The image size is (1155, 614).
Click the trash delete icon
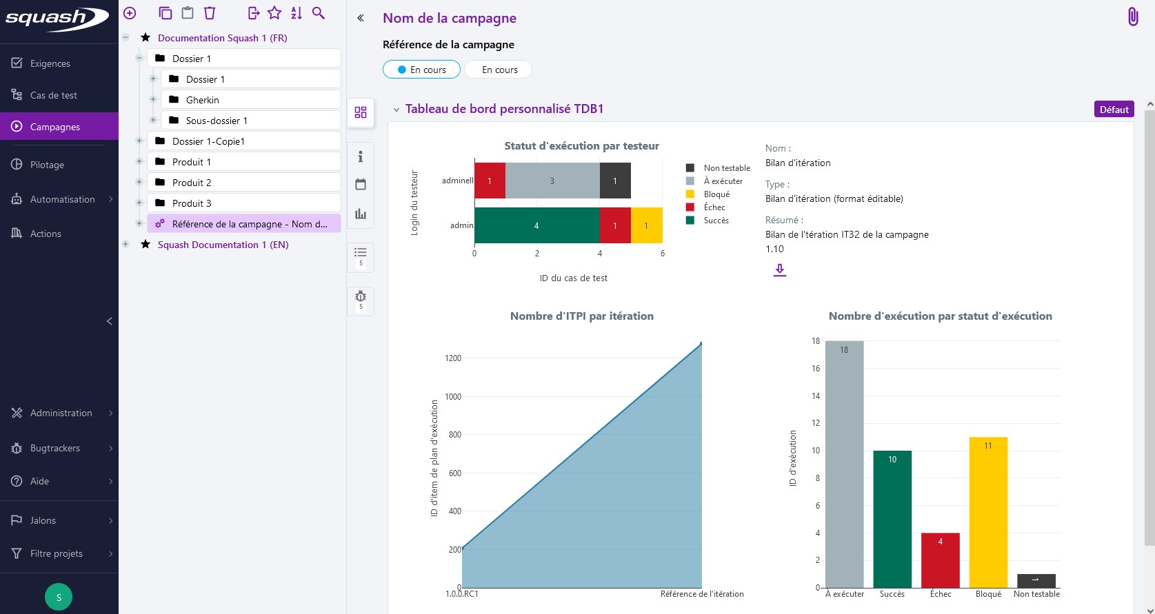click(x=210, y=13)
